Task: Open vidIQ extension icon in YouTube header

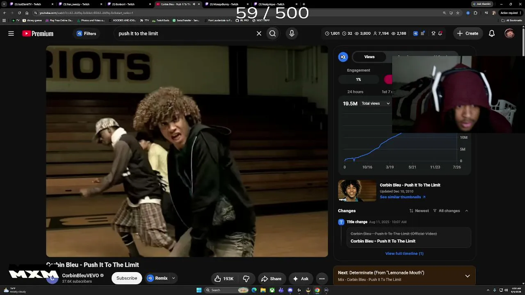Action: click(x=415, y=34)
